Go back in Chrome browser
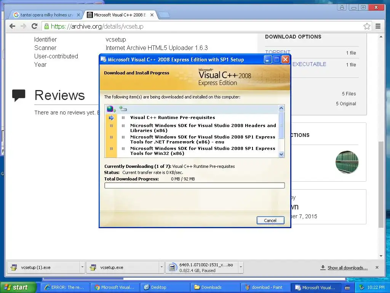 point(12,26)
